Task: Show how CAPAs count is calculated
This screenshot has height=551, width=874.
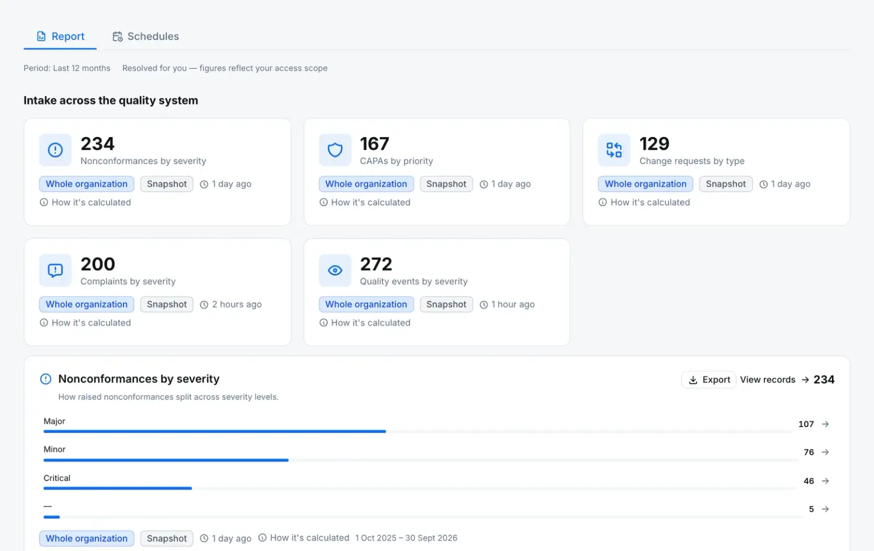Action: pyautogui.click(x=365, y=202)
